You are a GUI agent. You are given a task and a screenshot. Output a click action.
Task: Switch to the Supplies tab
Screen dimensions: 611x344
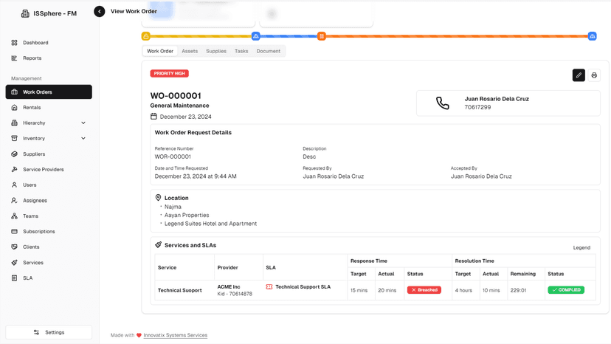[x=216, y=51]
